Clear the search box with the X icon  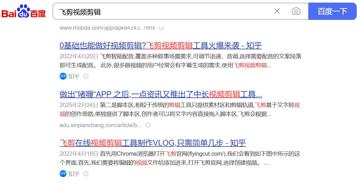pos(277,11)
